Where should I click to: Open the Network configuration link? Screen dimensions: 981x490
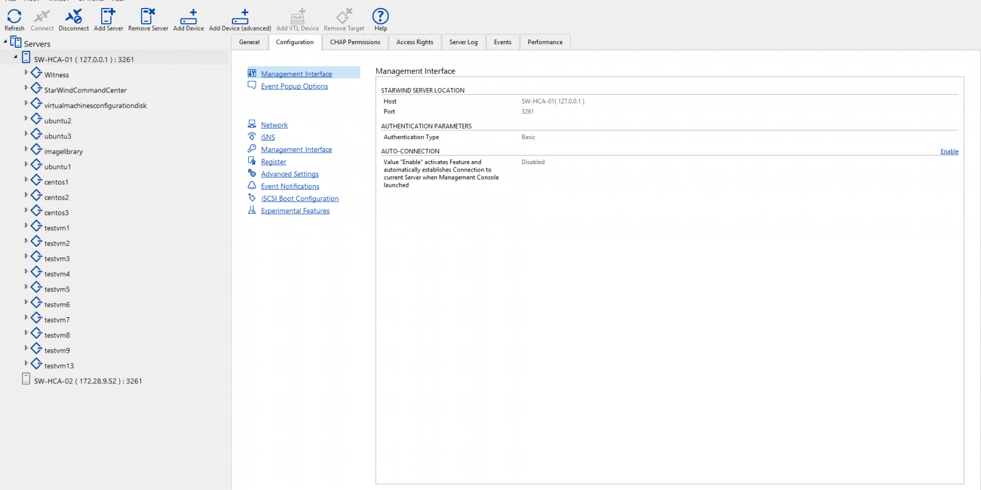[x=274, y=125]
